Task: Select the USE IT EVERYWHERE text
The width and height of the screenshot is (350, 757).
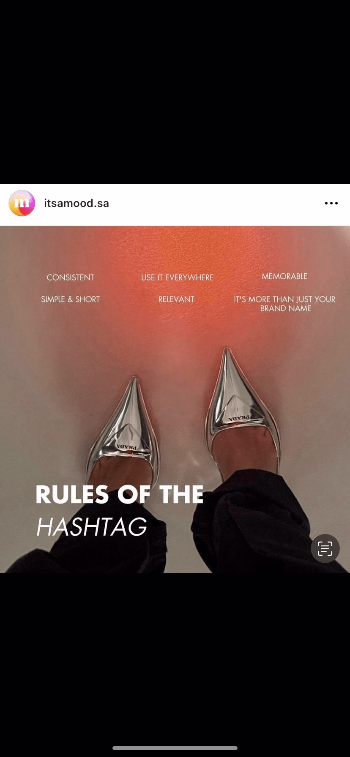Action: (x=178, y=278)
